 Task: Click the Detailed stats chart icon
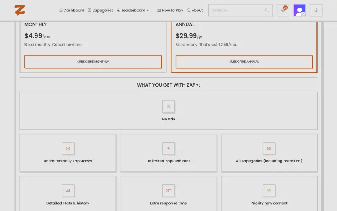click(x=68, y=191)
